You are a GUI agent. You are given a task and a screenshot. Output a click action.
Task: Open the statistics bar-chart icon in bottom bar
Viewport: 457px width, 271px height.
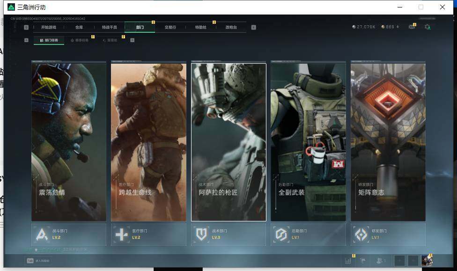click(348, 261)
